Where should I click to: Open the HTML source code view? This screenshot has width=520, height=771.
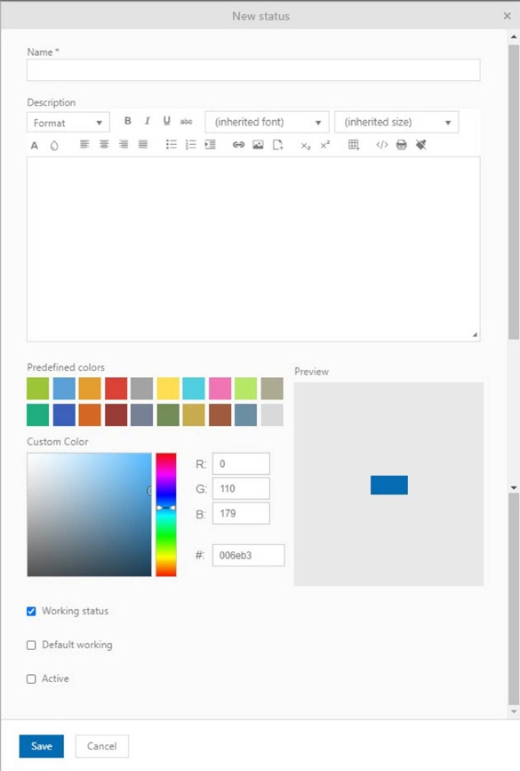382,145
